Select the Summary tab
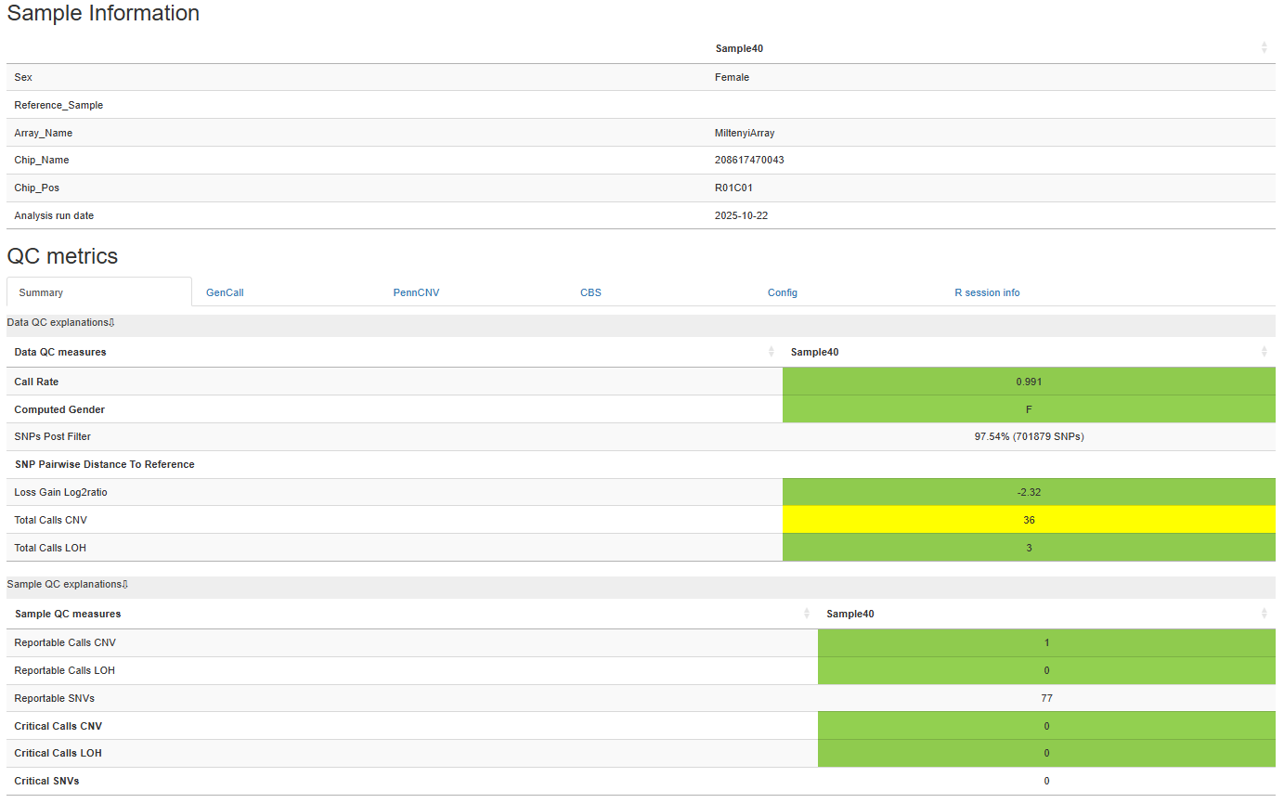This screenshot has height=803, width=1284. tap(41, 292)
